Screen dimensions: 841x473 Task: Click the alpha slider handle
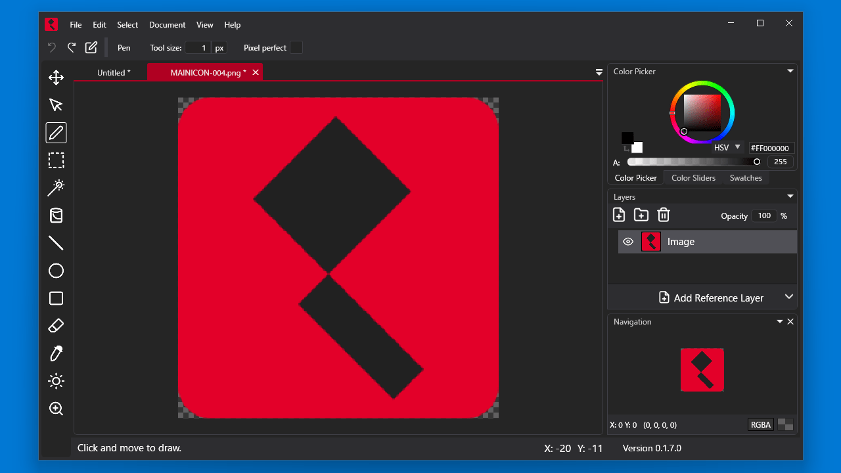[757, 162]
